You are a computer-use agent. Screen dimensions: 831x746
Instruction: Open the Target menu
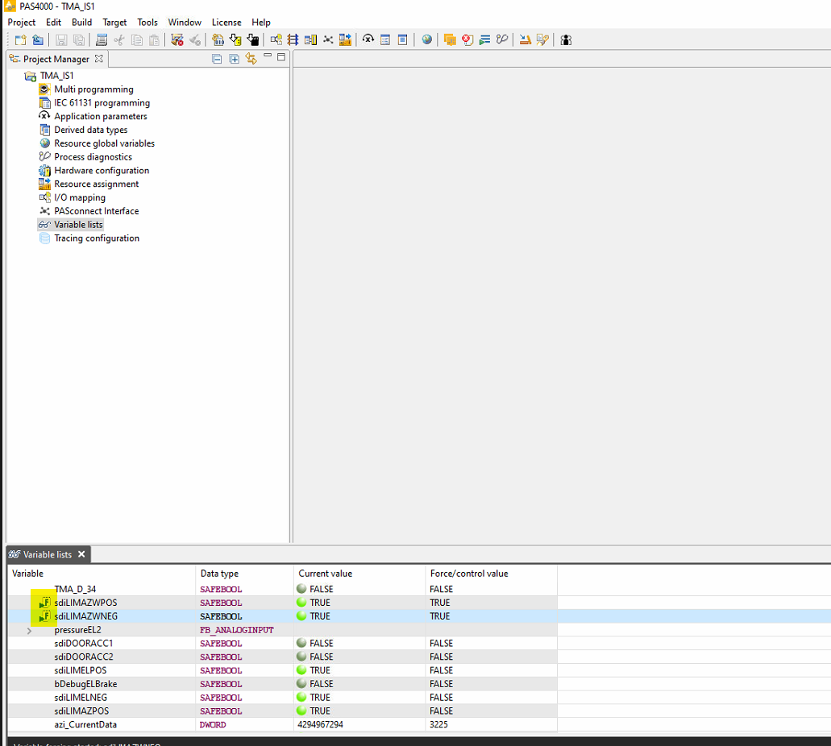114,23
